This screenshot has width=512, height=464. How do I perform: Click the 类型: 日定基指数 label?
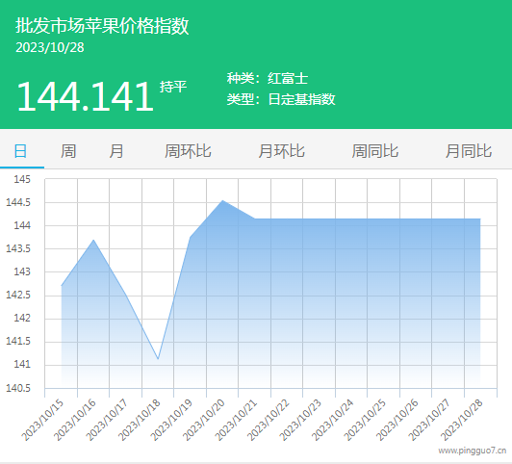coord(281,99)
